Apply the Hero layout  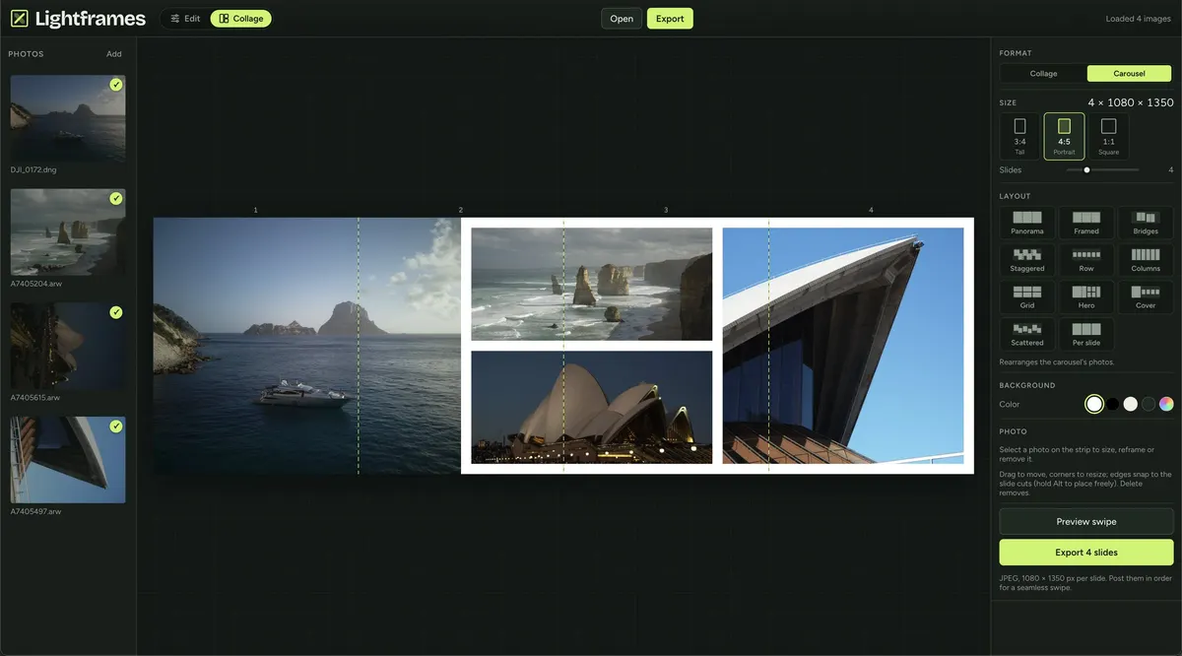(1086, 297)
